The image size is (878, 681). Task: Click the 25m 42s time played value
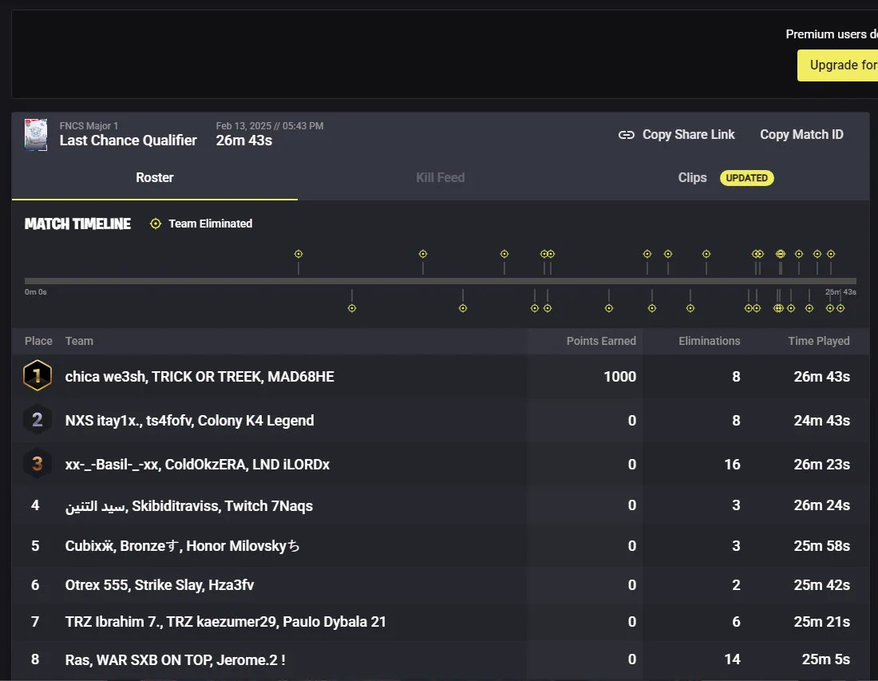(821, 584)
